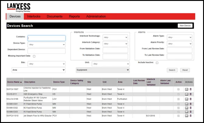Open details icon for 50-MM-0301 row
204x123 pixels.
point(187,104)
